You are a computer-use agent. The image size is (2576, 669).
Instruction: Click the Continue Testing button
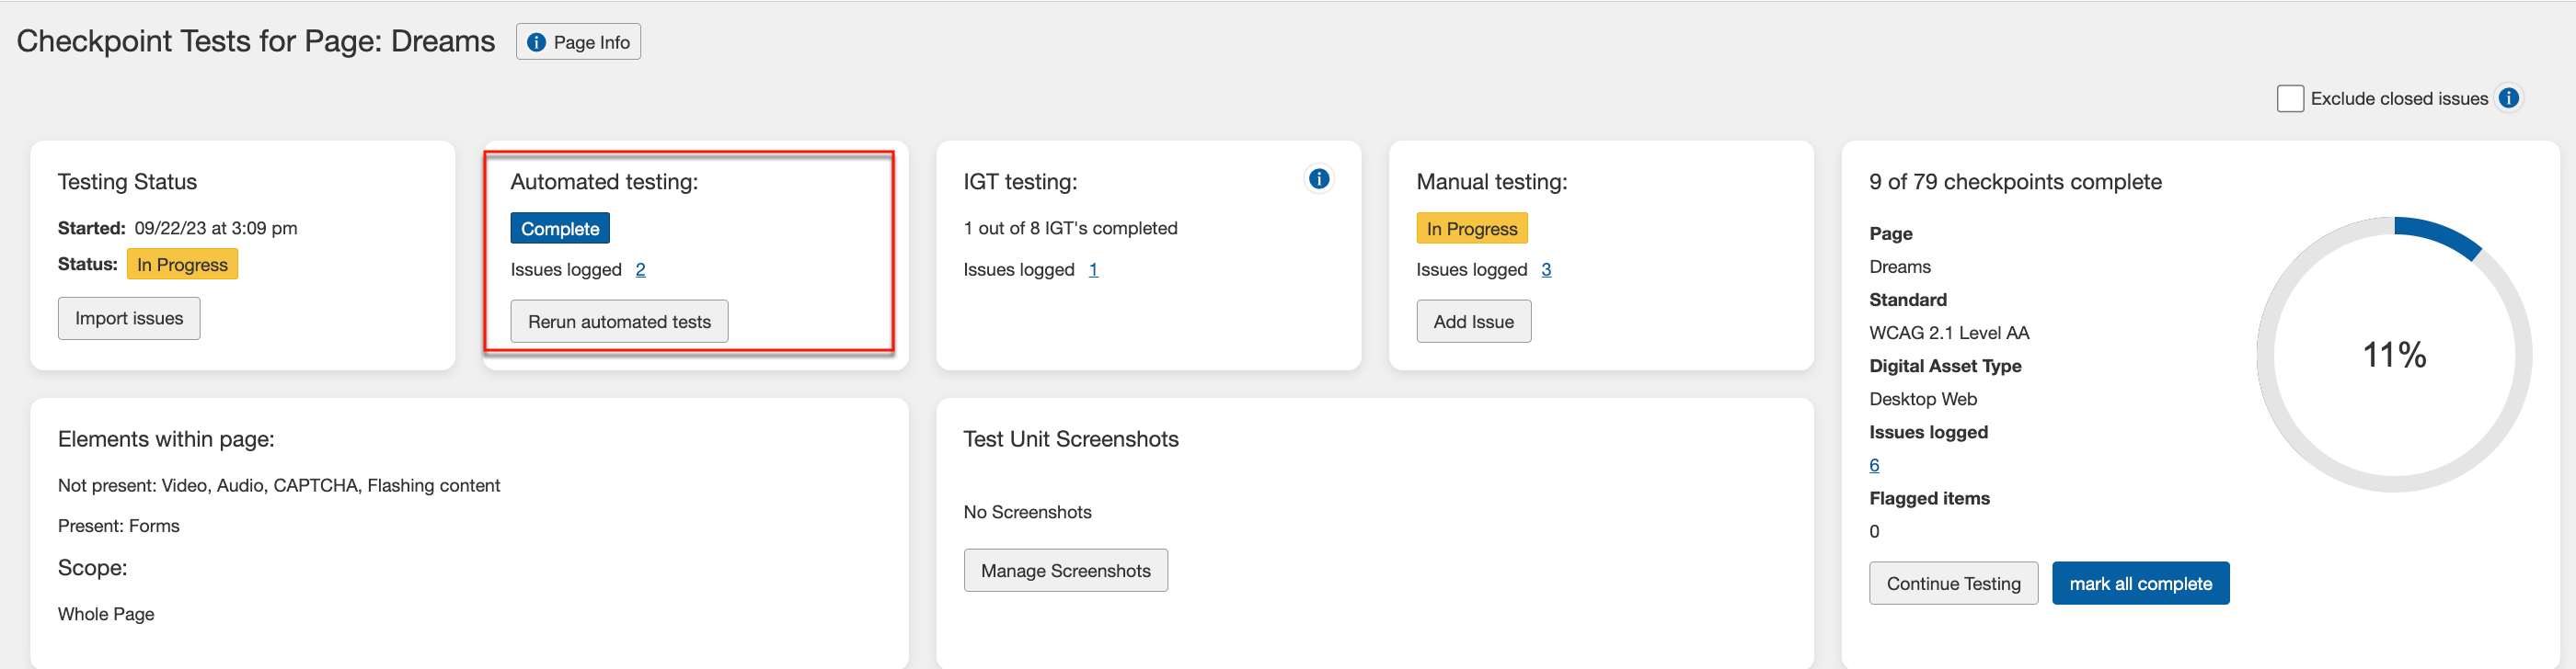pyautogui.click(x=1952, y=584)
